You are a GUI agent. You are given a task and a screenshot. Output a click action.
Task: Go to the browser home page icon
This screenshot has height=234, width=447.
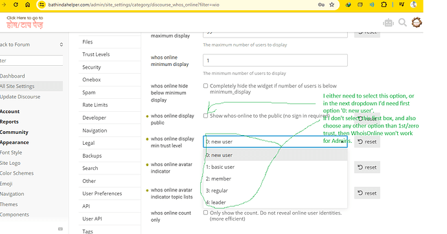point(27,5)
